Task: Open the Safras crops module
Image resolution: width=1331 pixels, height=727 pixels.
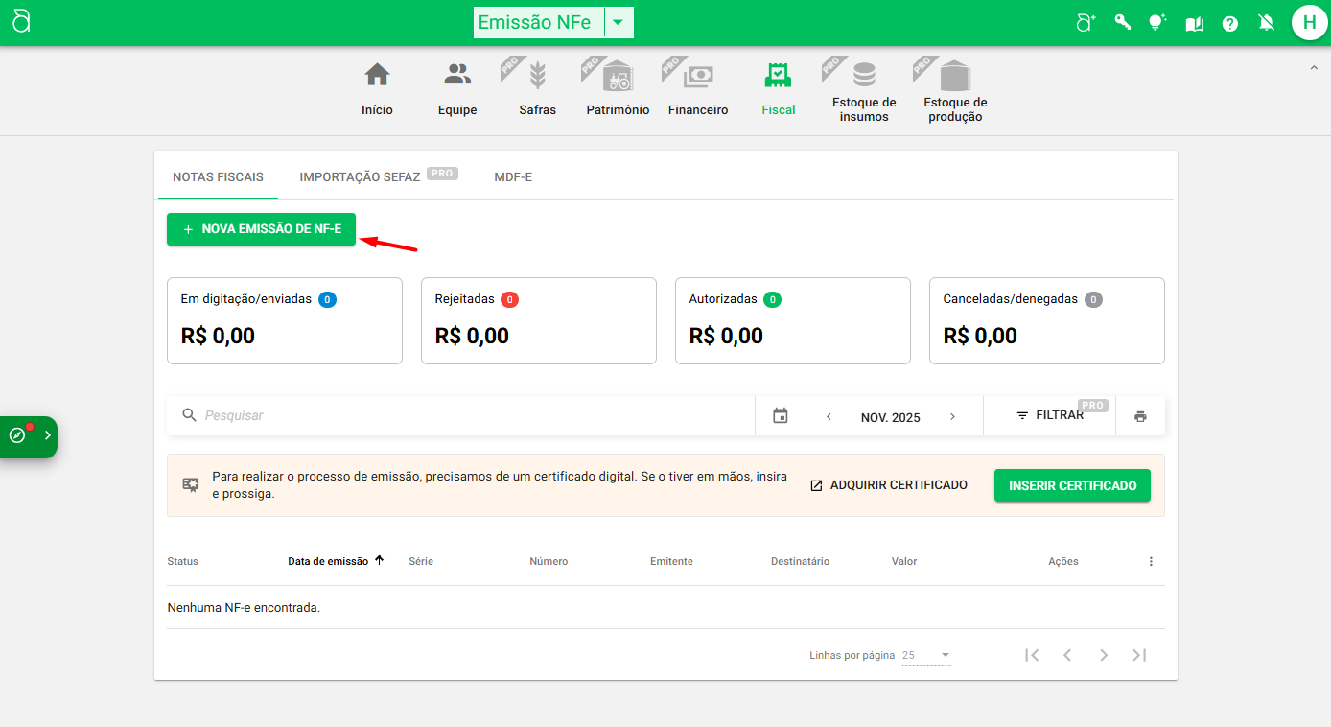Action: click(537, 88)
